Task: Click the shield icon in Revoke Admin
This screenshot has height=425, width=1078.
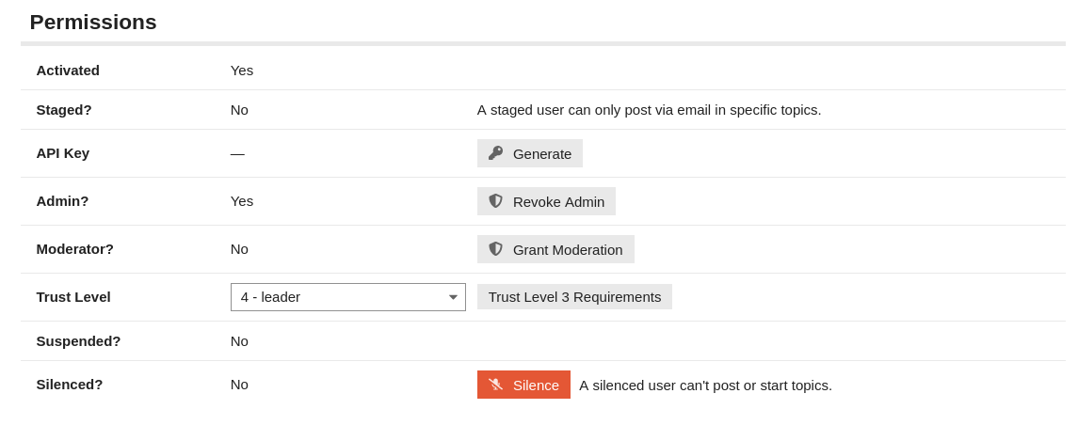Action: click(x=495, y=201)
